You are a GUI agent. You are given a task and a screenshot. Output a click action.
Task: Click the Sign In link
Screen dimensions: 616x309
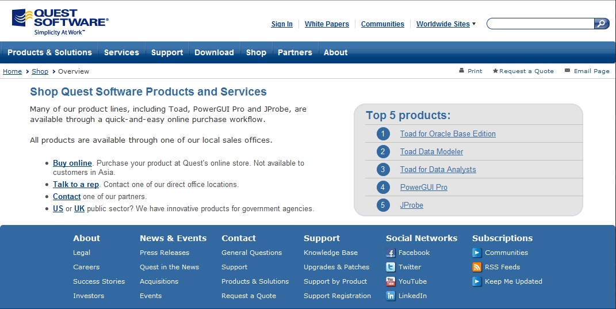(x=282, y=24)
